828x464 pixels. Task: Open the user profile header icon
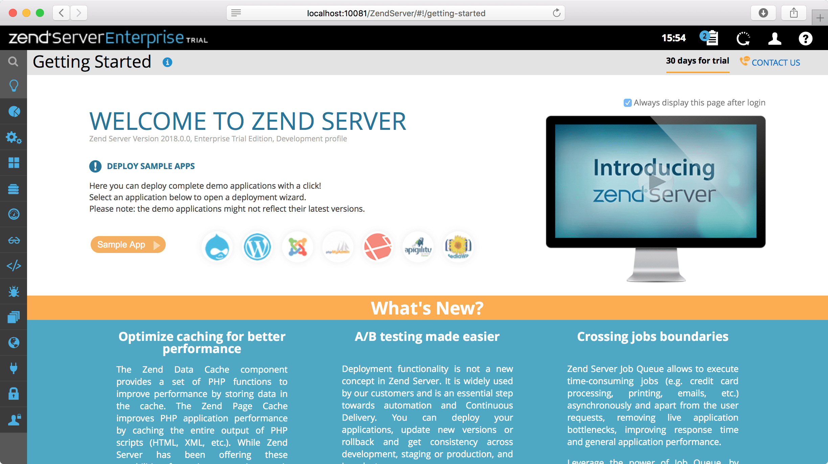[x=775, y=38]
